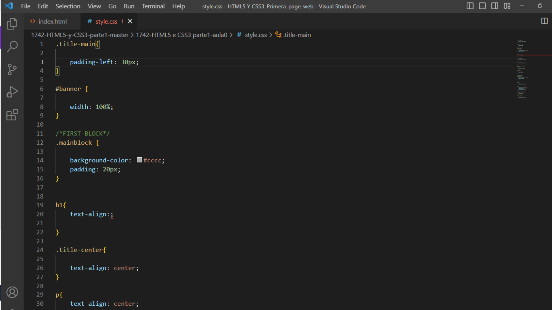Click the index.html tab
Viewport: 552px width, 310px height.
pos(53,21)
